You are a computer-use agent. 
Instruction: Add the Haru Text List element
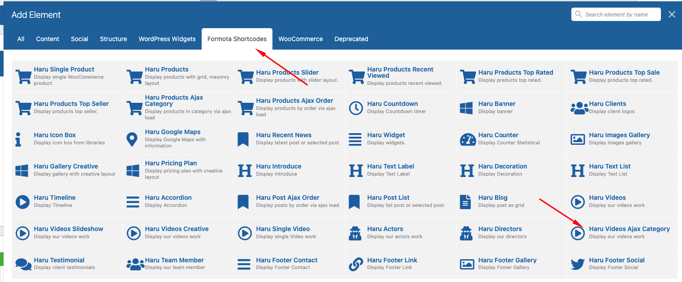coord(622,170)
